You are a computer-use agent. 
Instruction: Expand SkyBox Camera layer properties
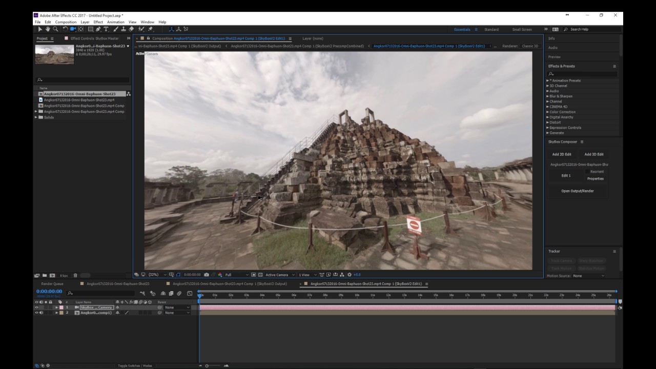[56, 307]
